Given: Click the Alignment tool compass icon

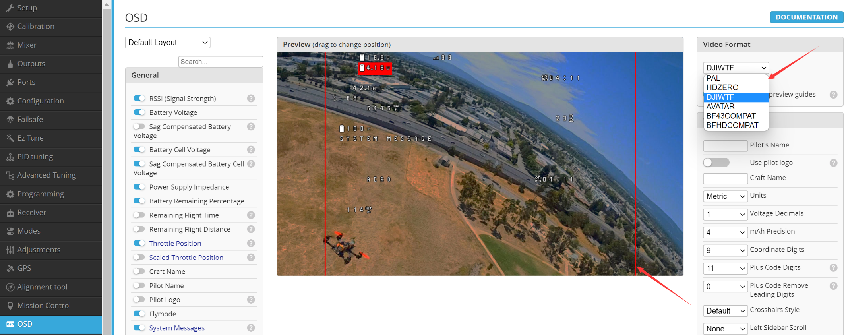Looking at the screenshot, I should [10, 287].
